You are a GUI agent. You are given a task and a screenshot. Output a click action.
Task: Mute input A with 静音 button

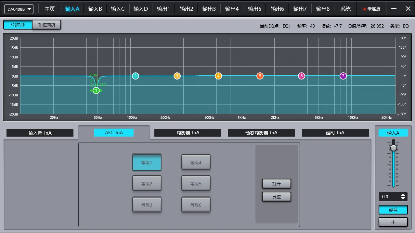393,210
